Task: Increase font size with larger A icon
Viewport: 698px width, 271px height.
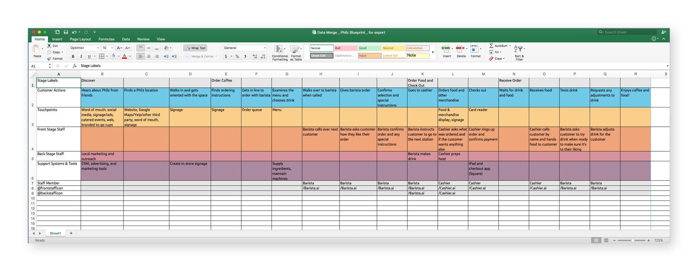Action: [119, 48]
